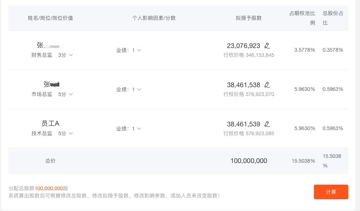Click the 100,000,000 total in 总价 row
This screenshot has width=360, height=211.
(x=249, y=161)
